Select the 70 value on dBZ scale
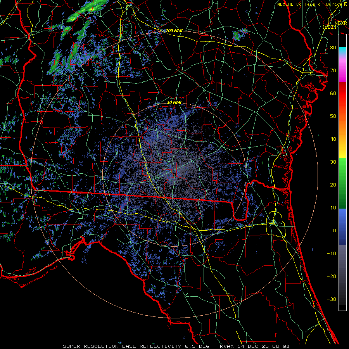Image resolution: width=349 pixels, height=349 pixels. point(333,70)
